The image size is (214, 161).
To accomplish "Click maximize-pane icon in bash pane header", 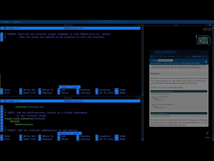I will [x=207, y=25].
